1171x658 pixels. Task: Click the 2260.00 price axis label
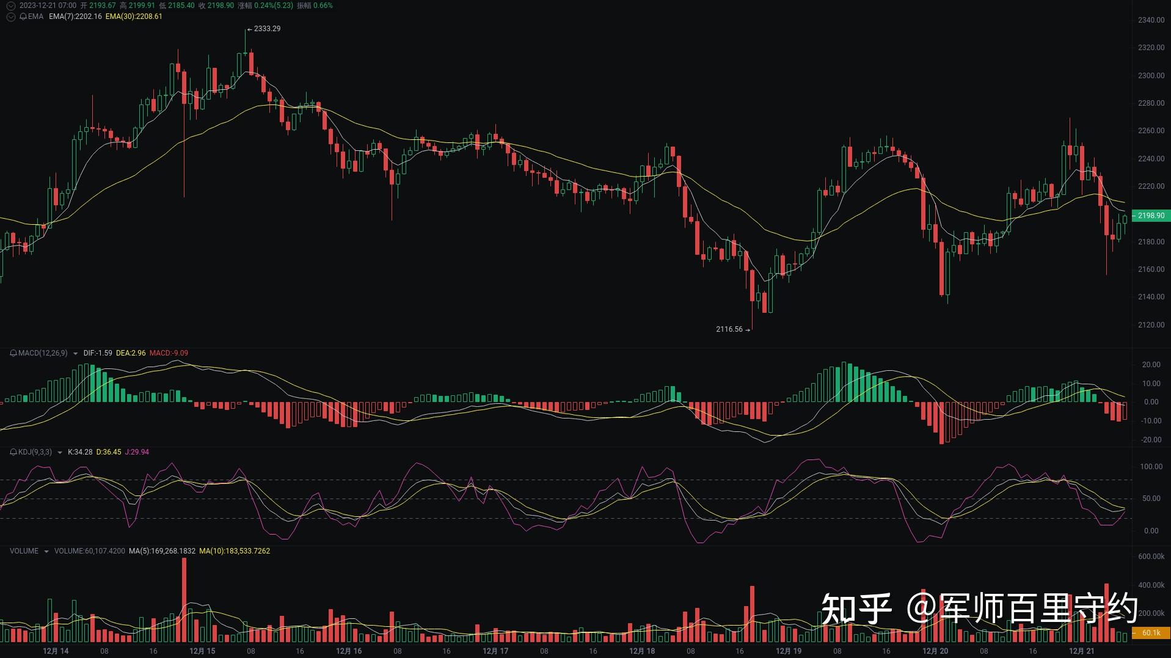[1151, 131]
